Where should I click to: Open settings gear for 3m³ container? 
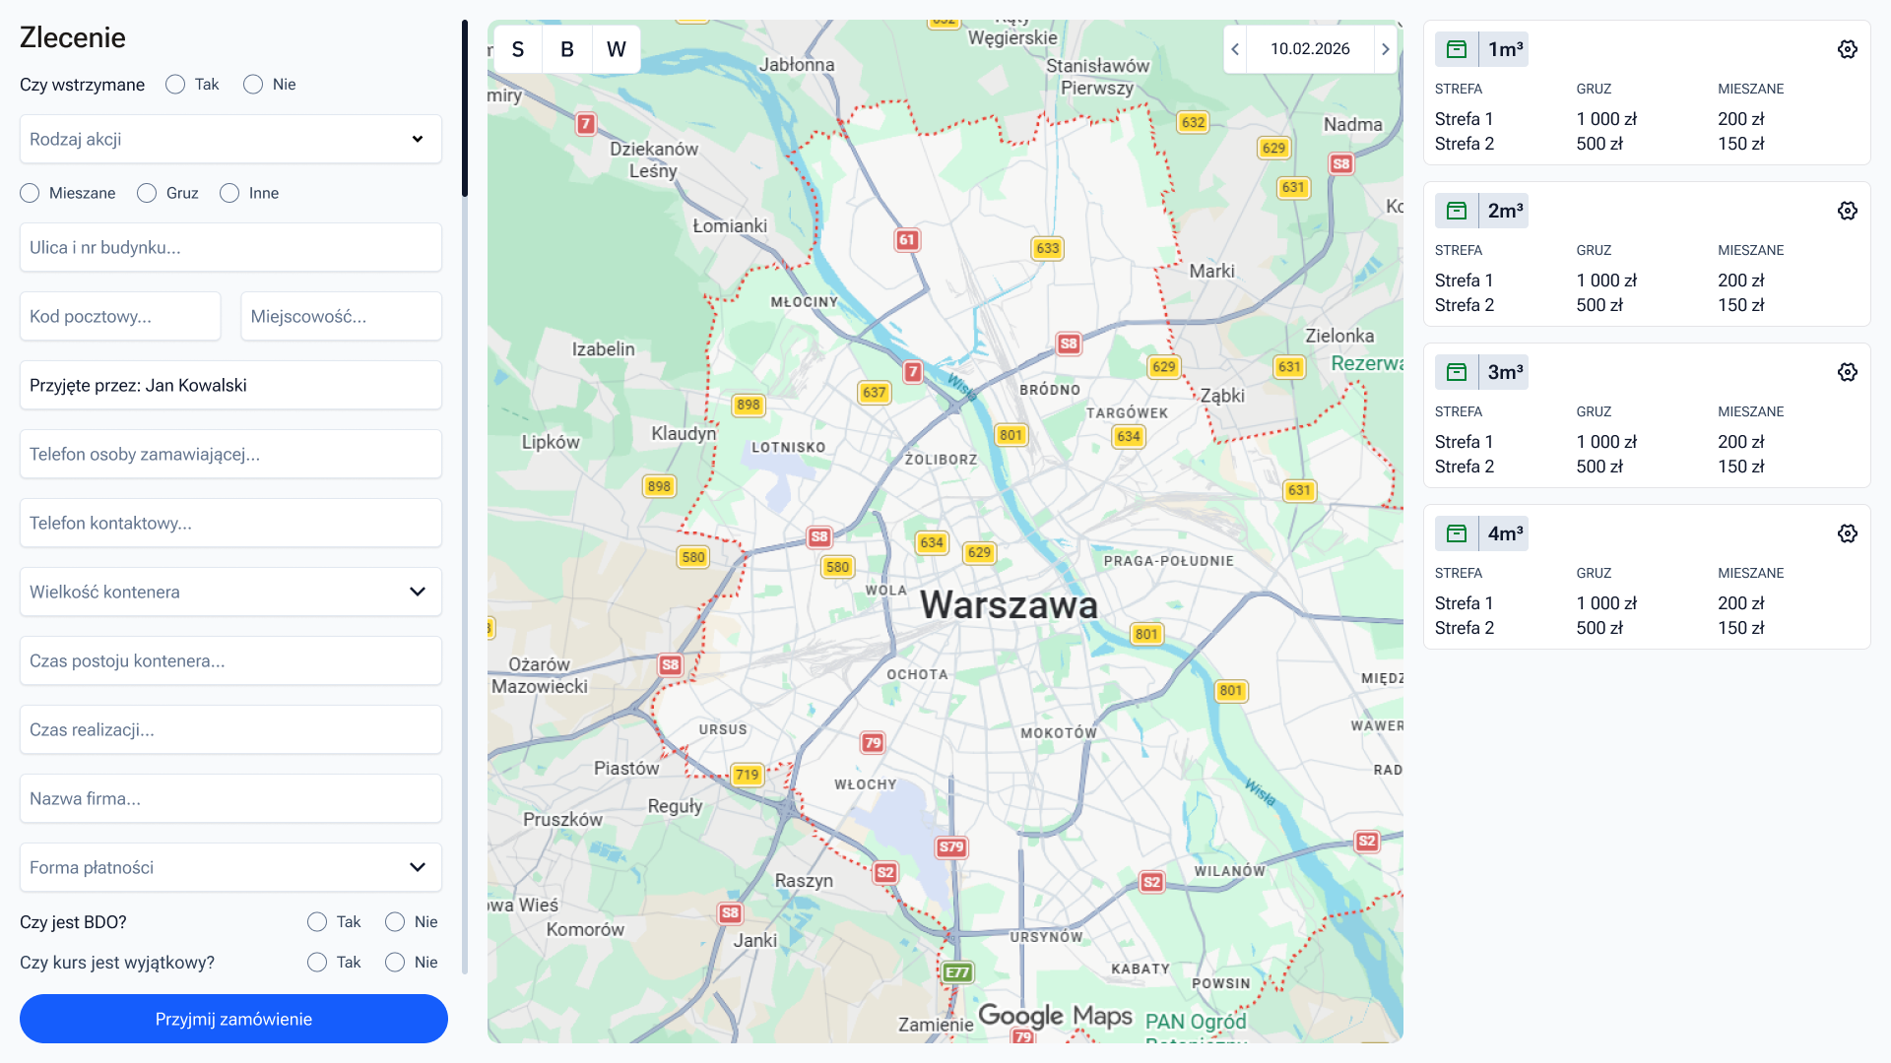tap(1848, 372)
